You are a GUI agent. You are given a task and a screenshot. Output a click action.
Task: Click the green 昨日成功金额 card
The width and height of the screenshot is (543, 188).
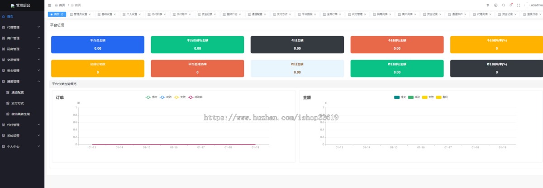[x=397, y=69]
